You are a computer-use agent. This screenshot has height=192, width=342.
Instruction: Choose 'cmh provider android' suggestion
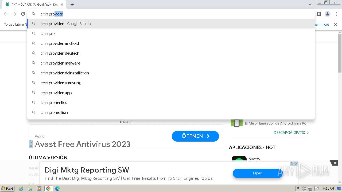(x=171, y=43)
